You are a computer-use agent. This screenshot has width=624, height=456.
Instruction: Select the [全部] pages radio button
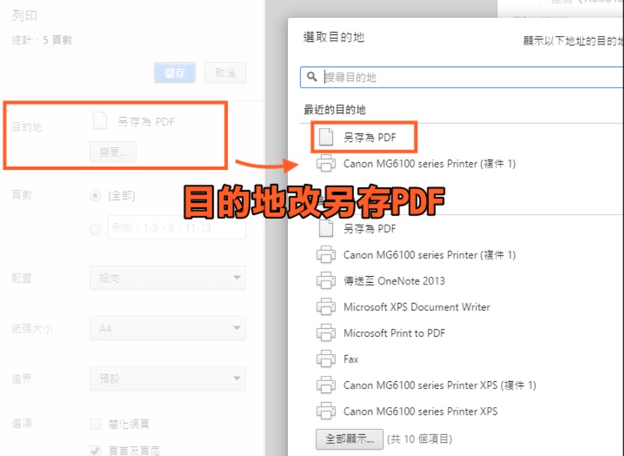[95, 196]
